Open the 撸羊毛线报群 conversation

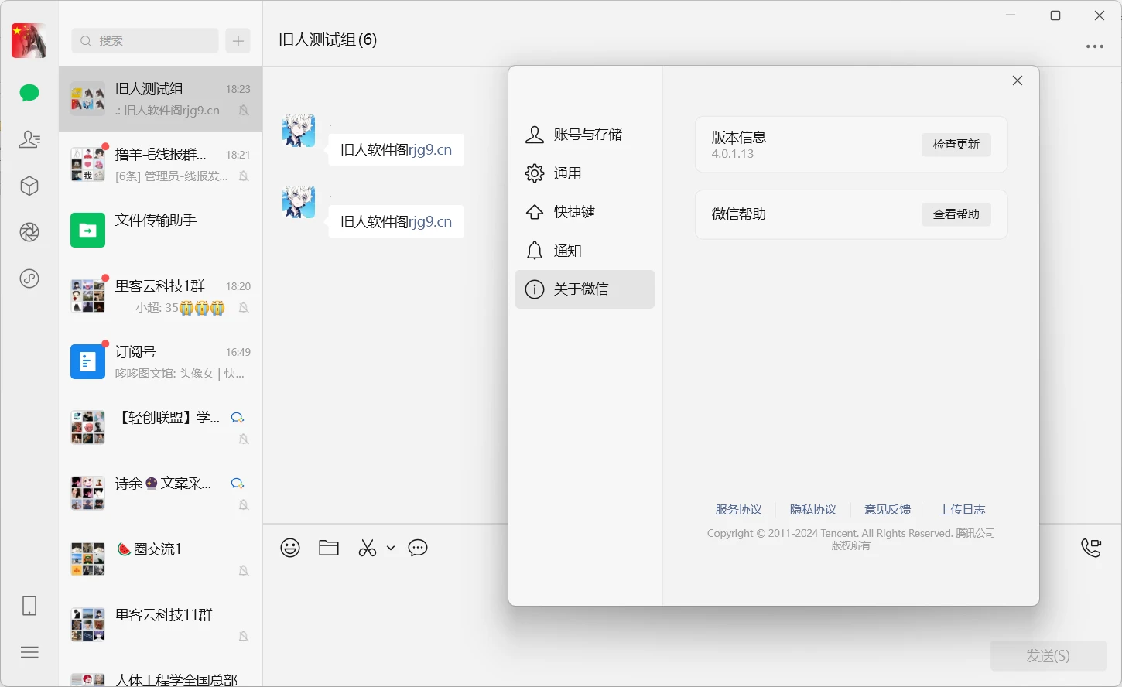pyautogui.click(x=161, y=165)
